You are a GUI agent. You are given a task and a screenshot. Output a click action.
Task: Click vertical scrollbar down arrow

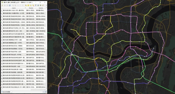46,88
